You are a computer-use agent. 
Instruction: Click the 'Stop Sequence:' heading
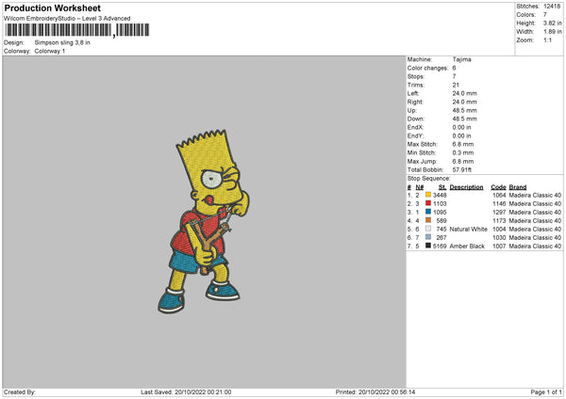click(429, 179)
